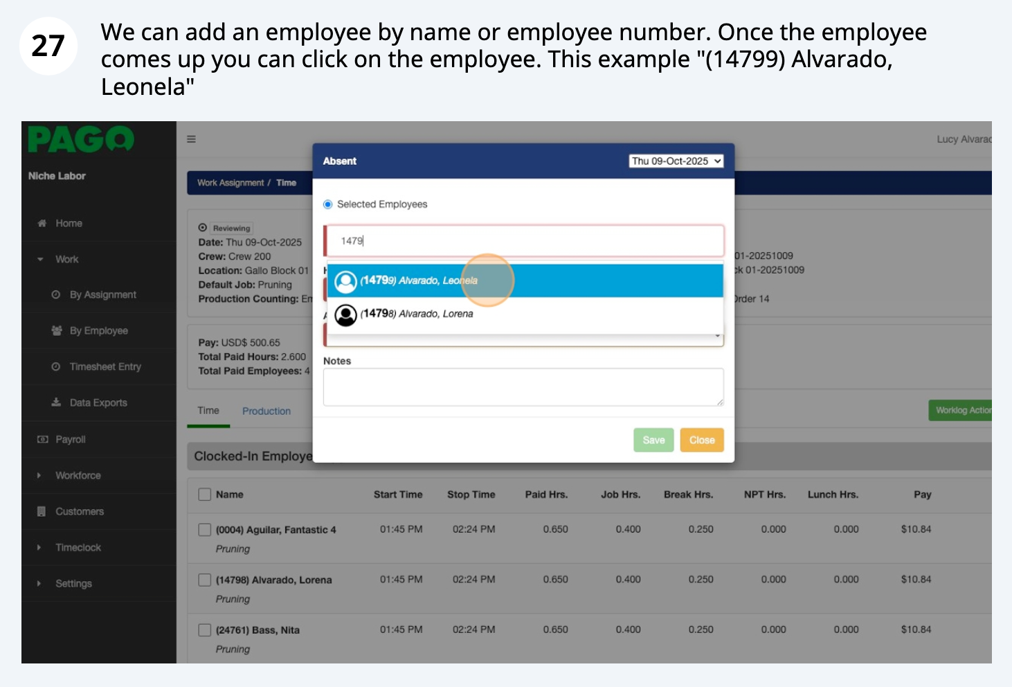Click the Data Exports download icon
The image size is (1012, 687).
pyautogui.click(x=56, y=402)
